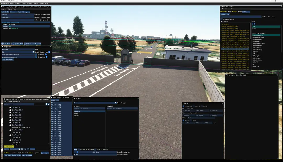This screenshot has height=162, width=283.
Task: Open the Debug menu in Material Editor
Action: (231, 9)
